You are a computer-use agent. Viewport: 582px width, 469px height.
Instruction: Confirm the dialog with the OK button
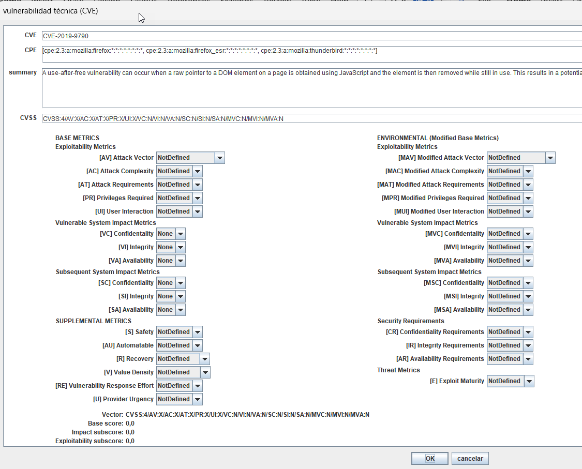[429, 458]
